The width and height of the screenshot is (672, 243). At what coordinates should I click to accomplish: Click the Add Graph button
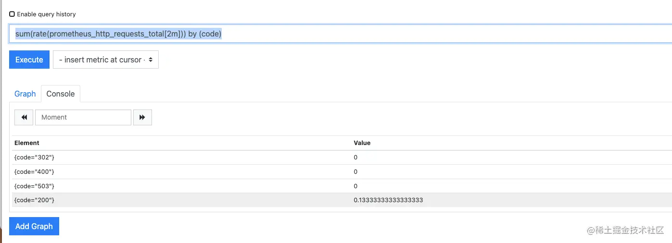[x=34, y=226]
